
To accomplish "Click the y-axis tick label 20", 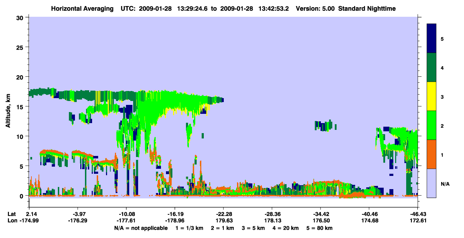I will coord(21,77).
